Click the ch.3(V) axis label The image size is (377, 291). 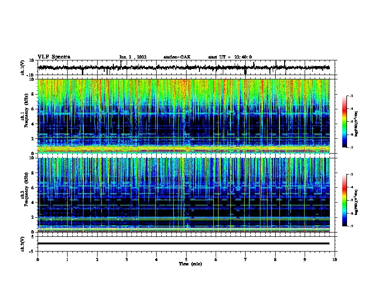click(x=23, y=244)
